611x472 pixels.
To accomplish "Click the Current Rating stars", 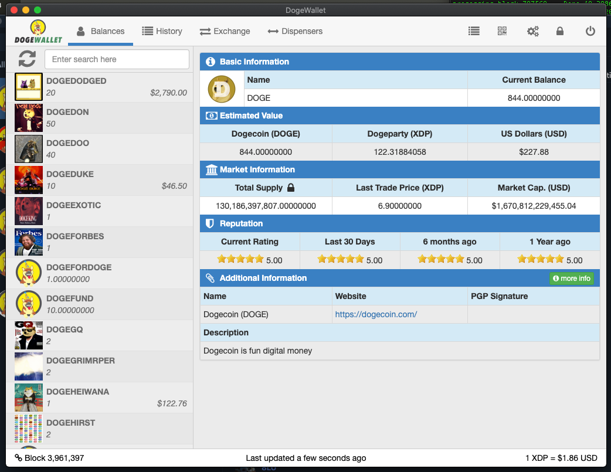I will (x=240, y=259).
